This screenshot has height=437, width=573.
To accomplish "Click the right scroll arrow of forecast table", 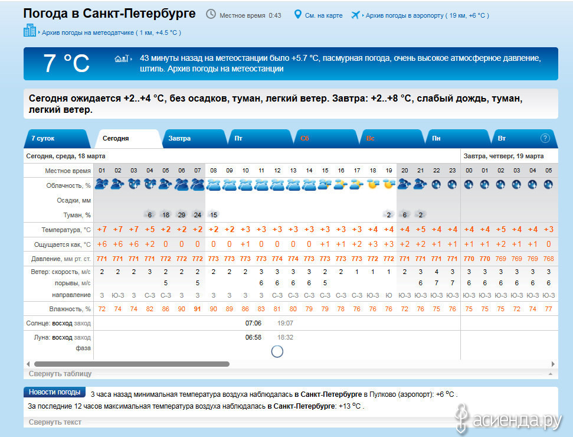I will 553,364.
